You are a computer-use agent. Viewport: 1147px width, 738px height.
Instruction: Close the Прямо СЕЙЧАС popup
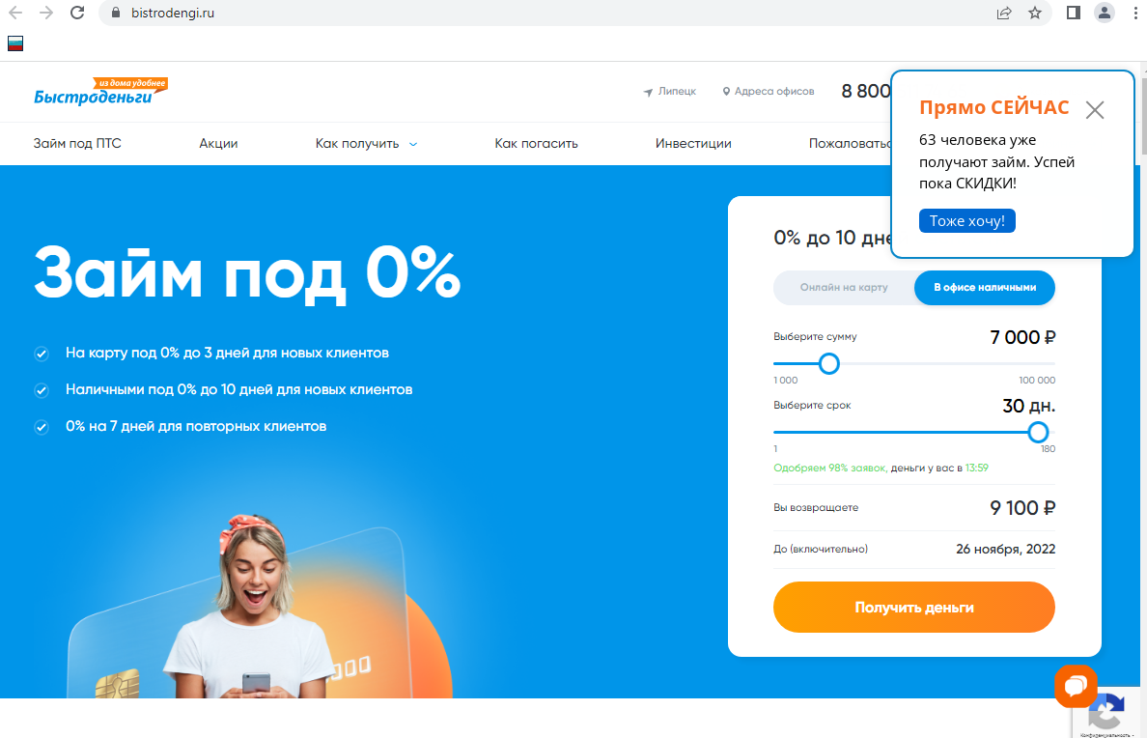(1094, 110)
